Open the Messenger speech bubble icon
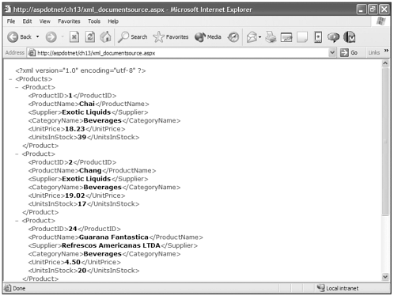 click(333, 37)
